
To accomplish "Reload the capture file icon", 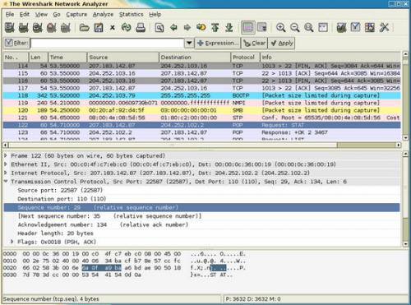I will (x=127, y=28).
